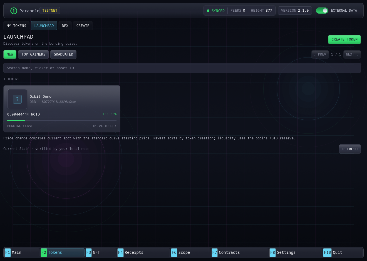Click the 1 / 1 page indicator
This screenshot has height=261, width=367.
pos(336,54)
